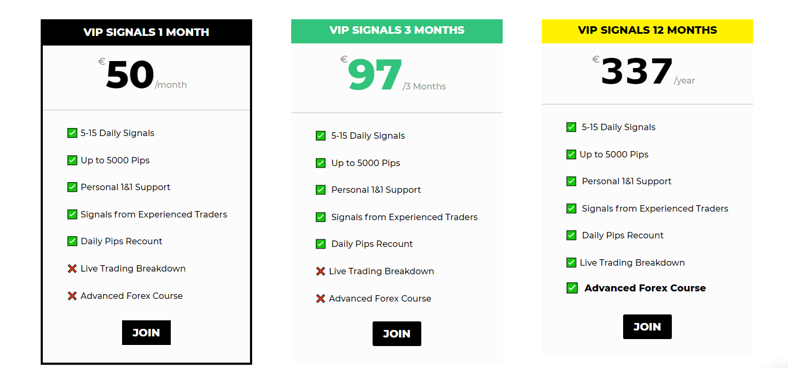This screenshot has width=788, height=368.
Task: Click green check beside Advanced Forex Course, 12 Months
Action: (x=572, y=288)
